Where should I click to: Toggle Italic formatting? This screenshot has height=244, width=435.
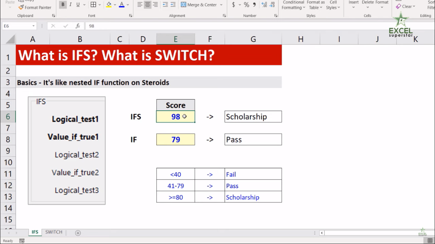70,4
